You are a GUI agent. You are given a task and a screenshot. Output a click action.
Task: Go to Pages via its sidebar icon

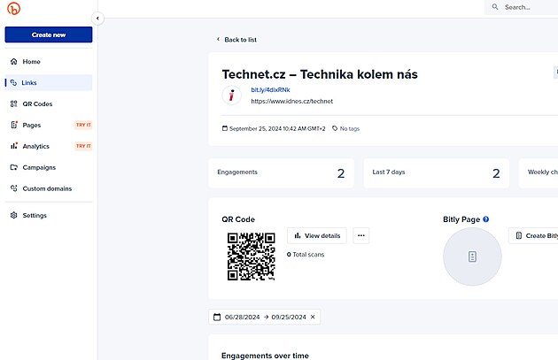pyautogui.click(x=13, y=126)
